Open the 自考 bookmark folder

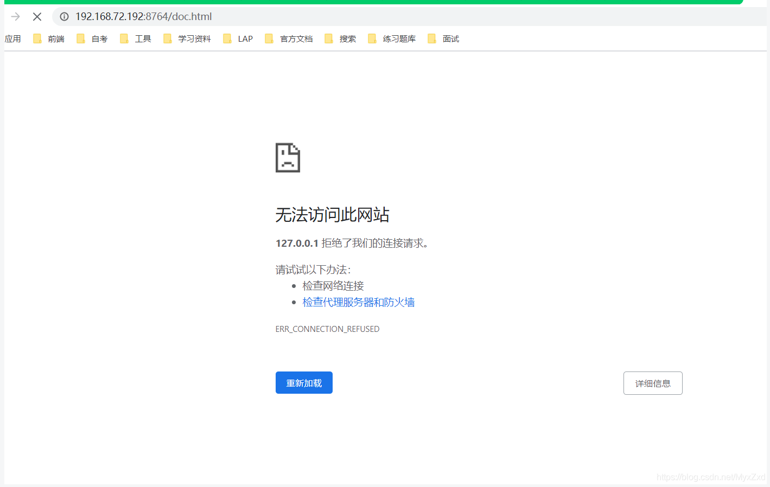coord(93,39)
